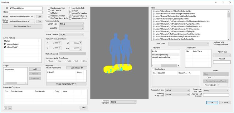This screenshot has height=113, width=234.
Task: Click the Editor ID column in Attach Parent Slots
Action: 61,72
